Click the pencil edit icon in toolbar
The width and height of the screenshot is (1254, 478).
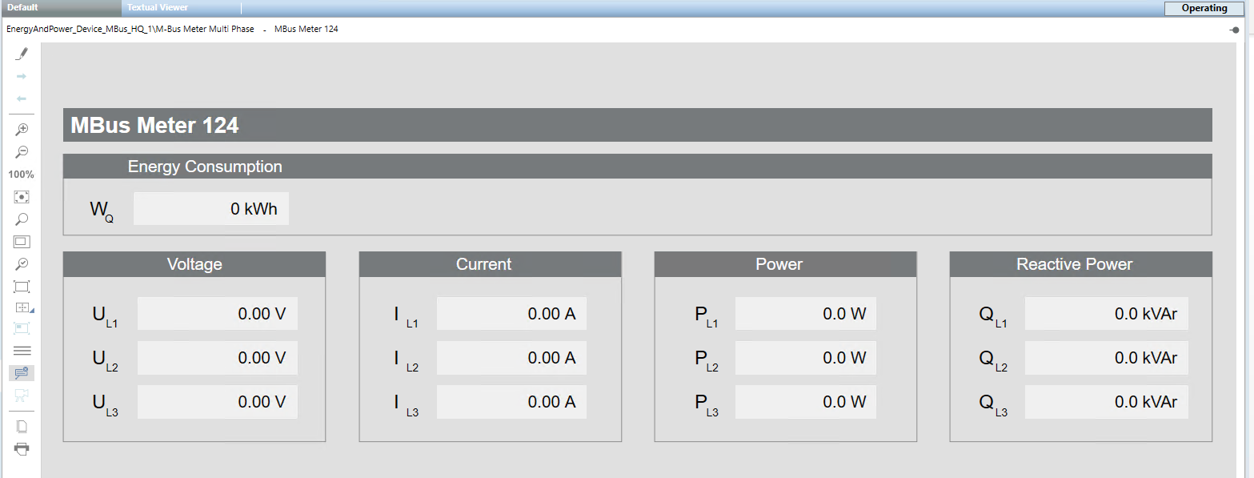click(22, 54)
